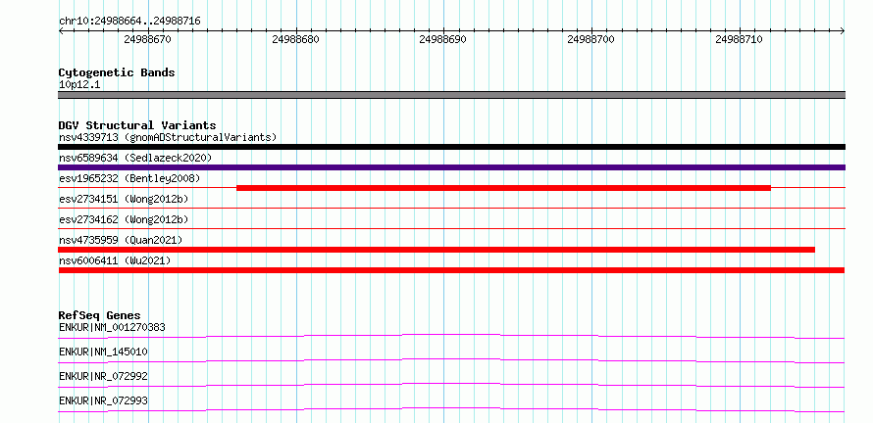The height and width of the screenshot is (423, 873).
Task: Click the red nsv4735959 variant bar
Action: coord(436,250)
